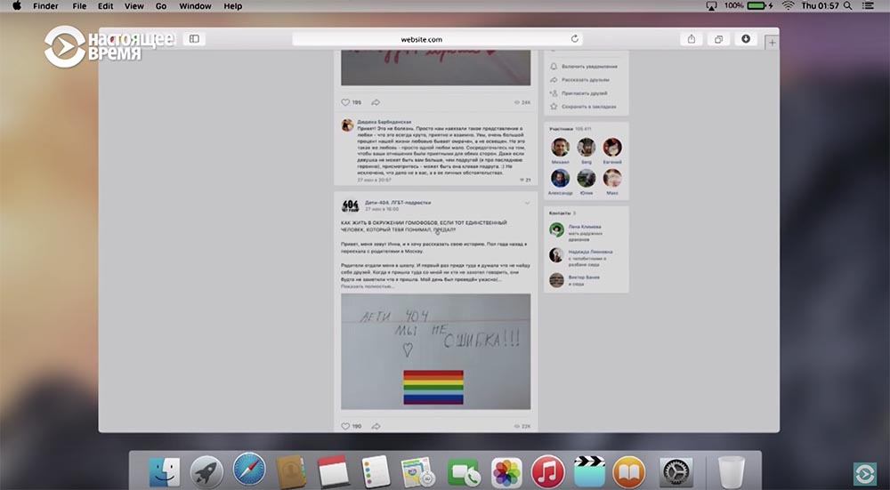
Task: Open the Apple menu
Action: click(16, 5)
